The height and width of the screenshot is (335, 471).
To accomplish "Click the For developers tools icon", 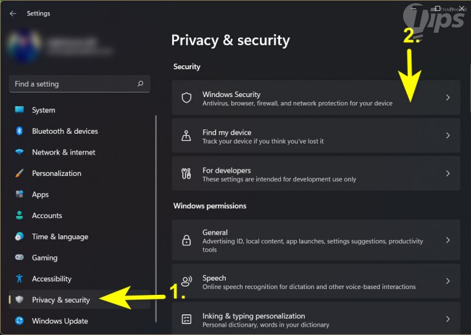I will click(x=186, y=173).
